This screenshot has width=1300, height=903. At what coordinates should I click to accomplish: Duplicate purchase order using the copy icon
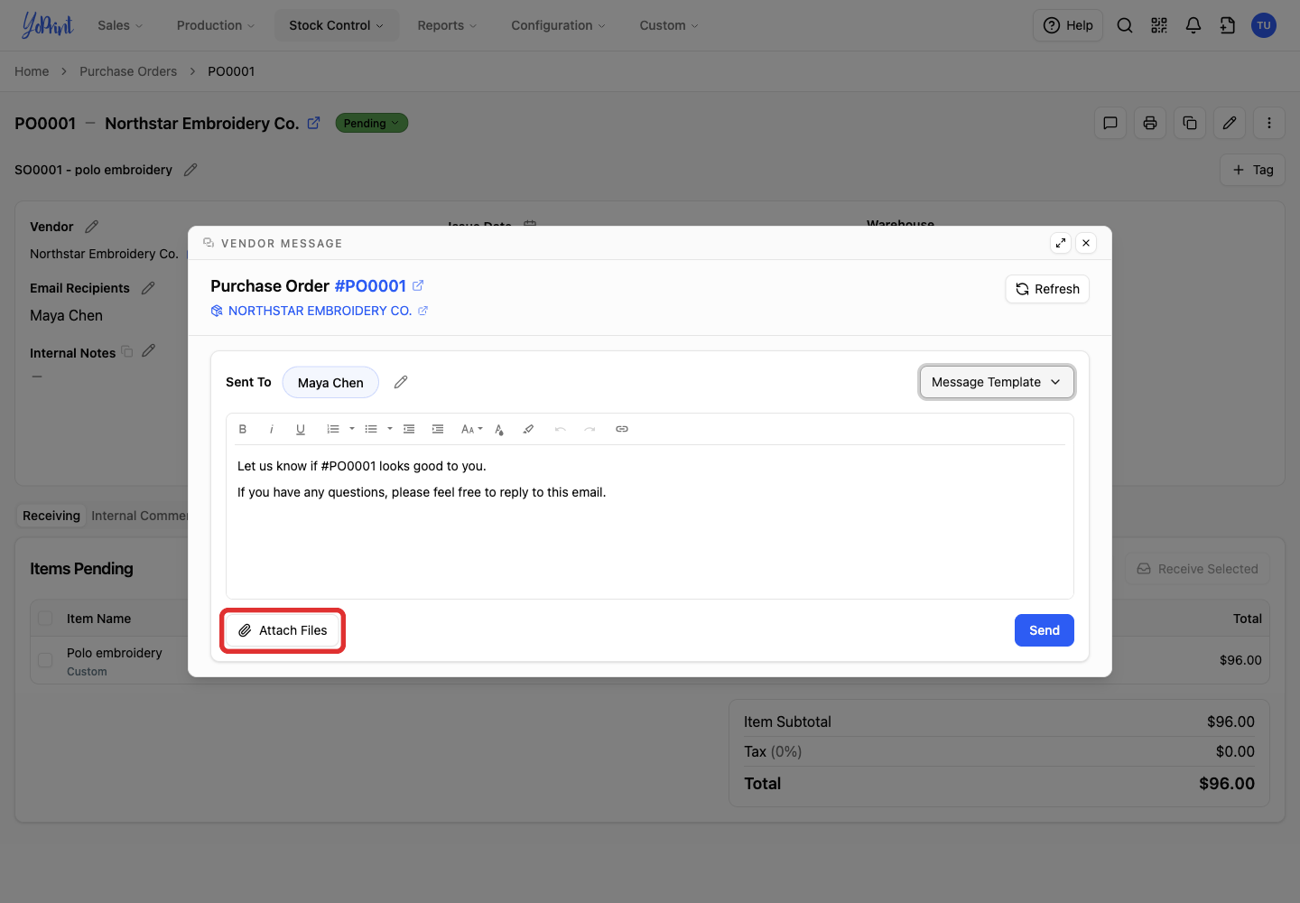pyautogui.click(x=1190, y=123)
